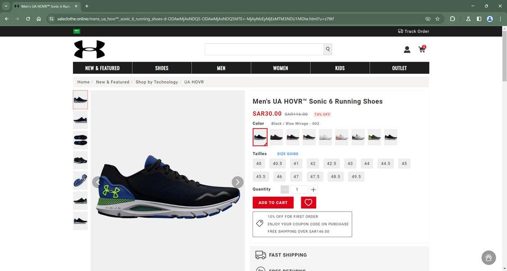507x271 pixels.
Task: Click the browser address bar URL
Action: pyautogui.click(x=195, y=19)
